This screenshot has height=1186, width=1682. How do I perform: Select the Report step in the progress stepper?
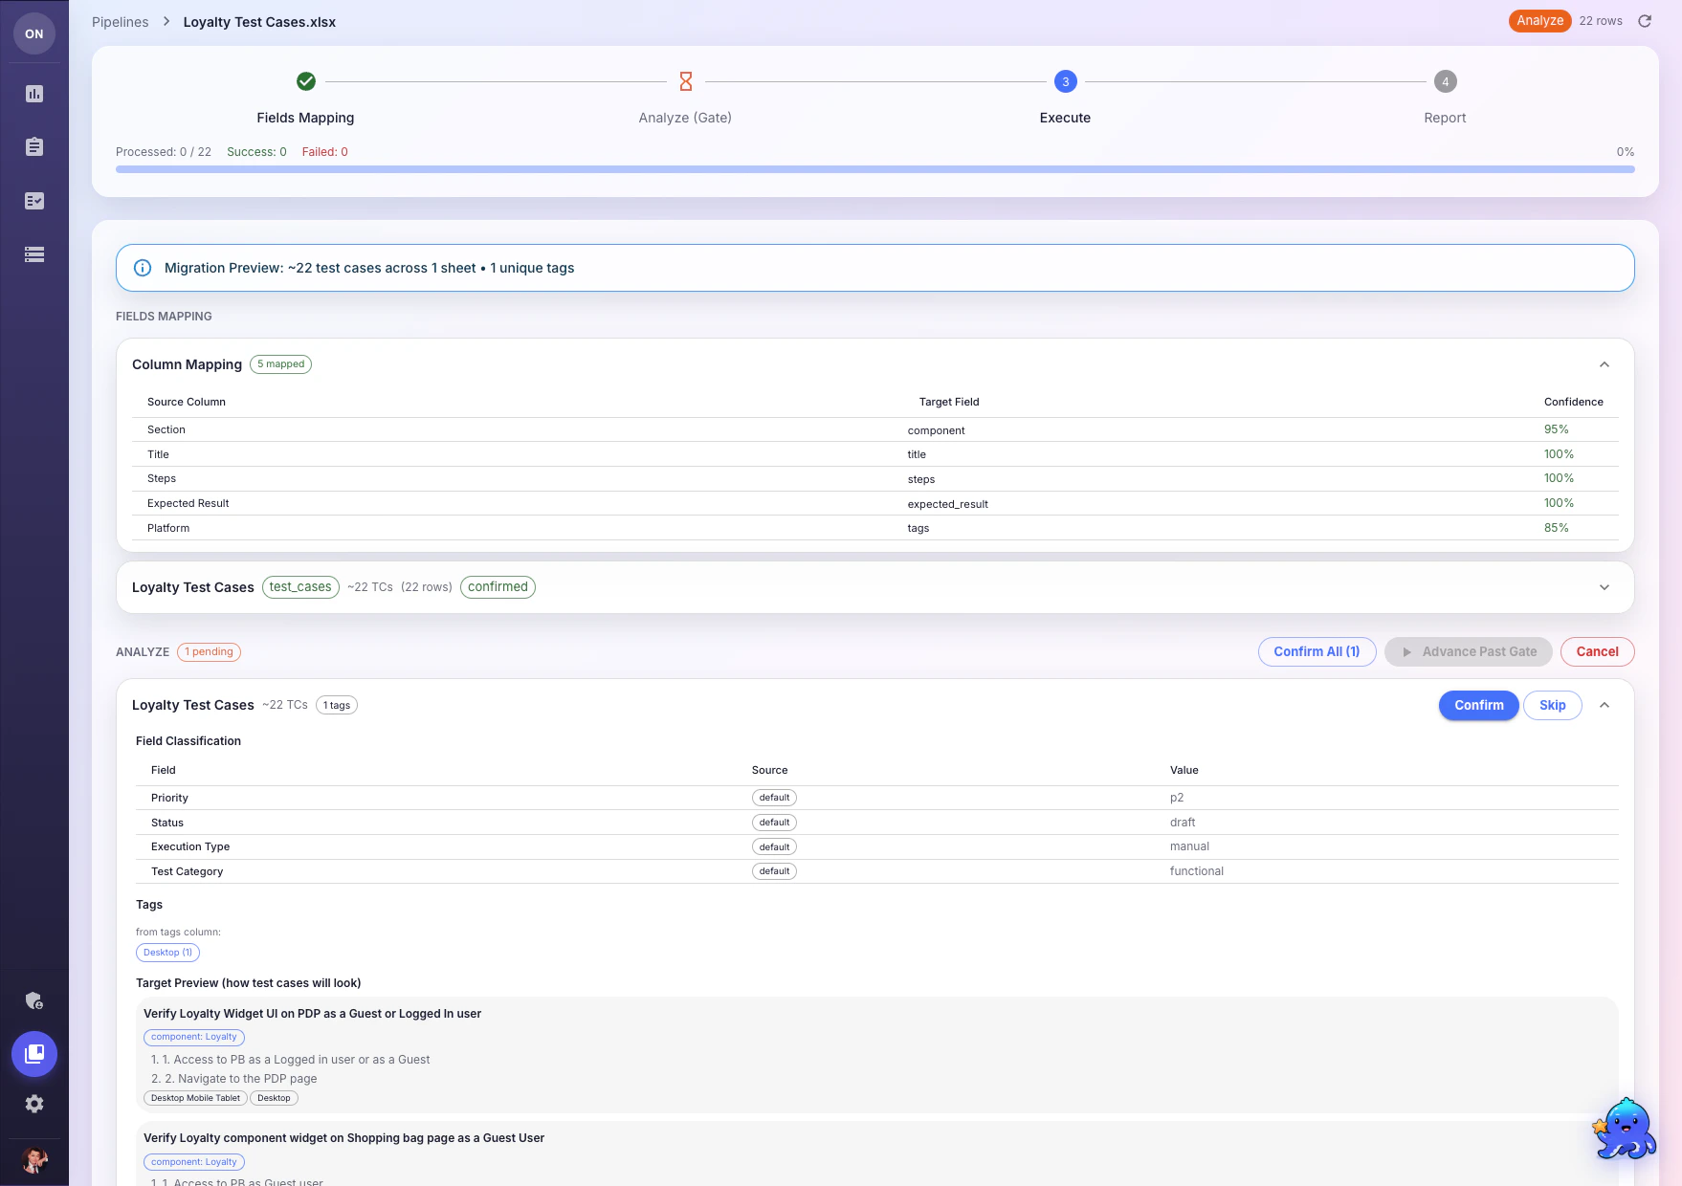pyautogui.click(x=1445, y=81)
